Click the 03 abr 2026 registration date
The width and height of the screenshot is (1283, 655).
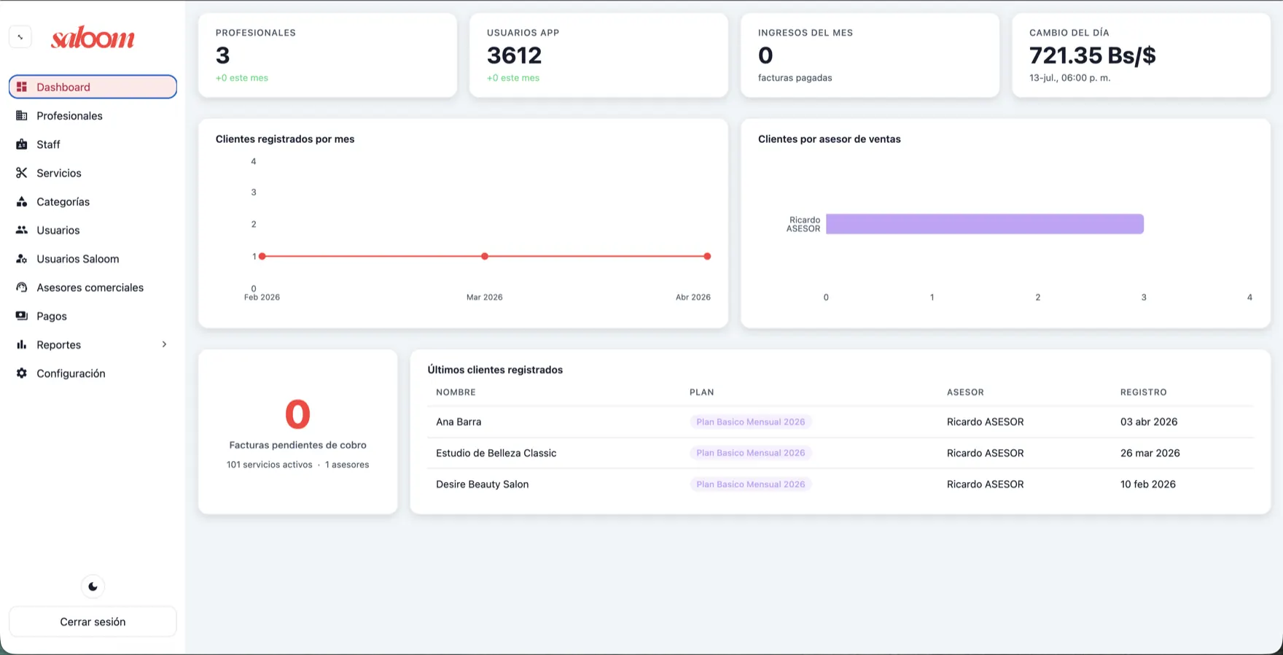1149,422
